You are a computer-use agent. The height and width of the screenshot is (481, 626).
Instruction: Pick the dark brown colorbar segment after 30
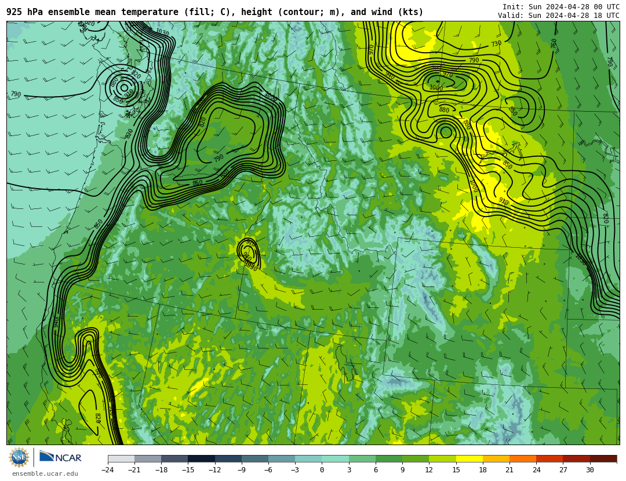click(x=603, y=459)
